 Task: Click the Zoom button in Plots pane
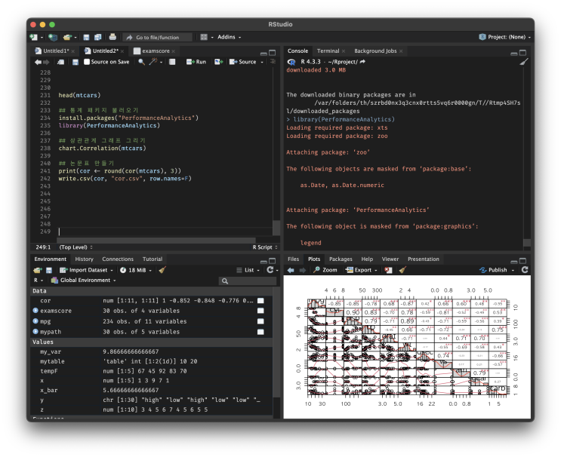[x=326, y=269]
